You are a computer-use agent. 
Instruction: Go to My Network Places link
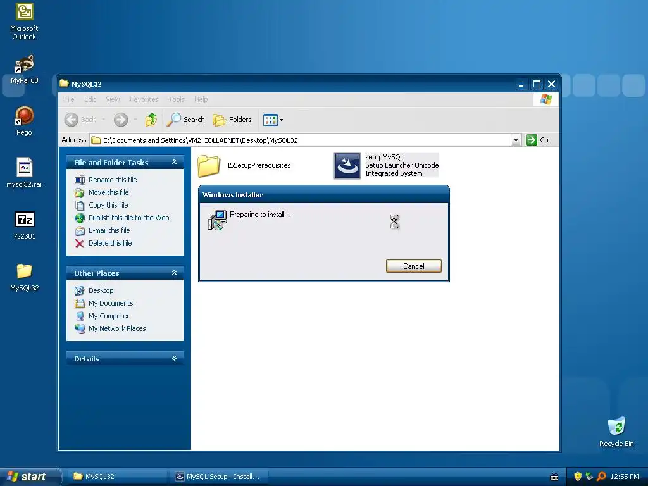[x=117, y=328]
